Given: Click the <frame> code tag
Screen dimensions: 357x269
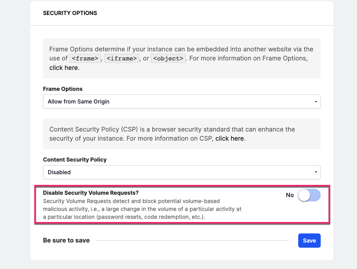Looking at the screenshot, I should (x=84, y=58).
